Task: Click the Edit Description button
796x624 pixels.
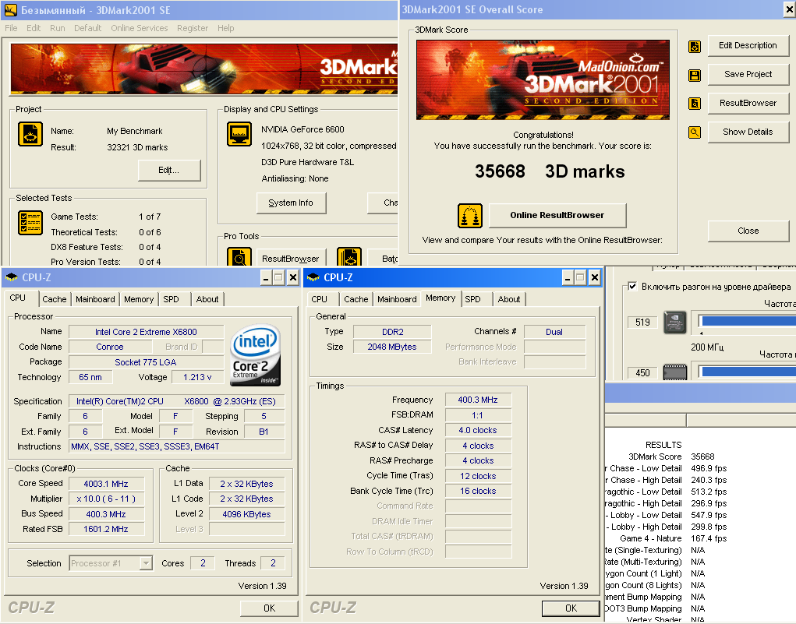Action: point(748,46)
